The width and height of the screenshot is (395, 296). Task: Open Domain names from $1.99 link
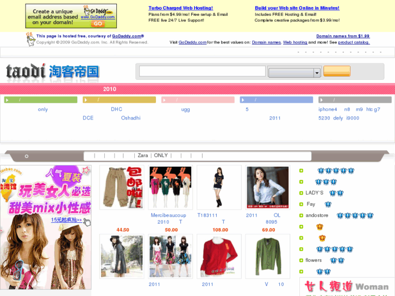[x=343, y=36]
